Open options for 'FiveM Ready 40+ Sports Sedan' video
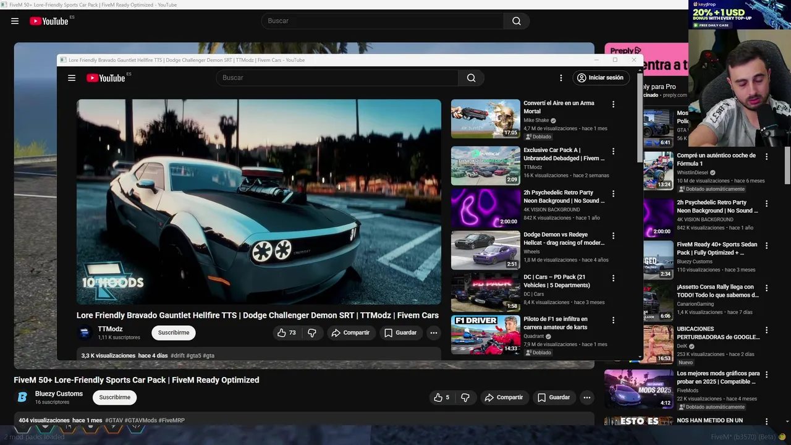Screen dimensions: 791x445 766,245
